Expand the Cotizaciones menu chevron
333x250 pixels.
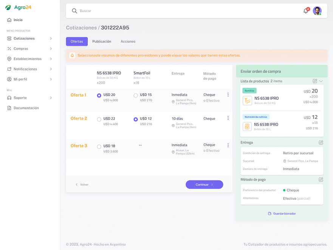tap(51, 39)
